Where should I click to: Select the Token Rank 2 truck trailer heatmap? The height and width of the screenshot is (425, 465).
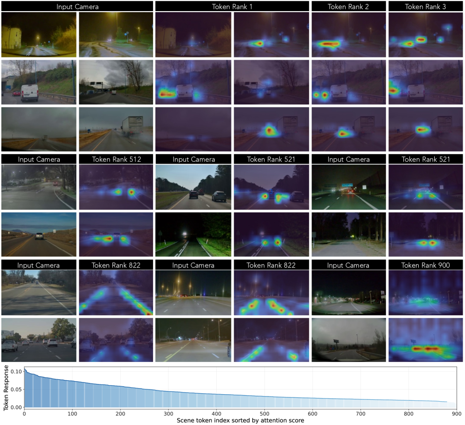pyautogui.click(x=349, y=129)
